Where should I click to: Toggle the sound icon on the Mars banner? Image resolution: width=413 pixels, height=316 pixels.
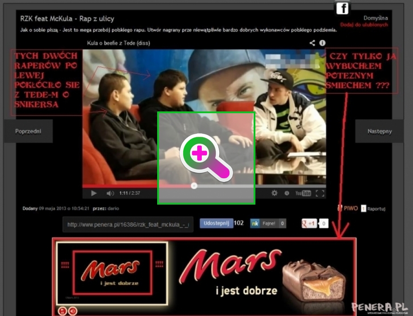[x=73, y=311]
